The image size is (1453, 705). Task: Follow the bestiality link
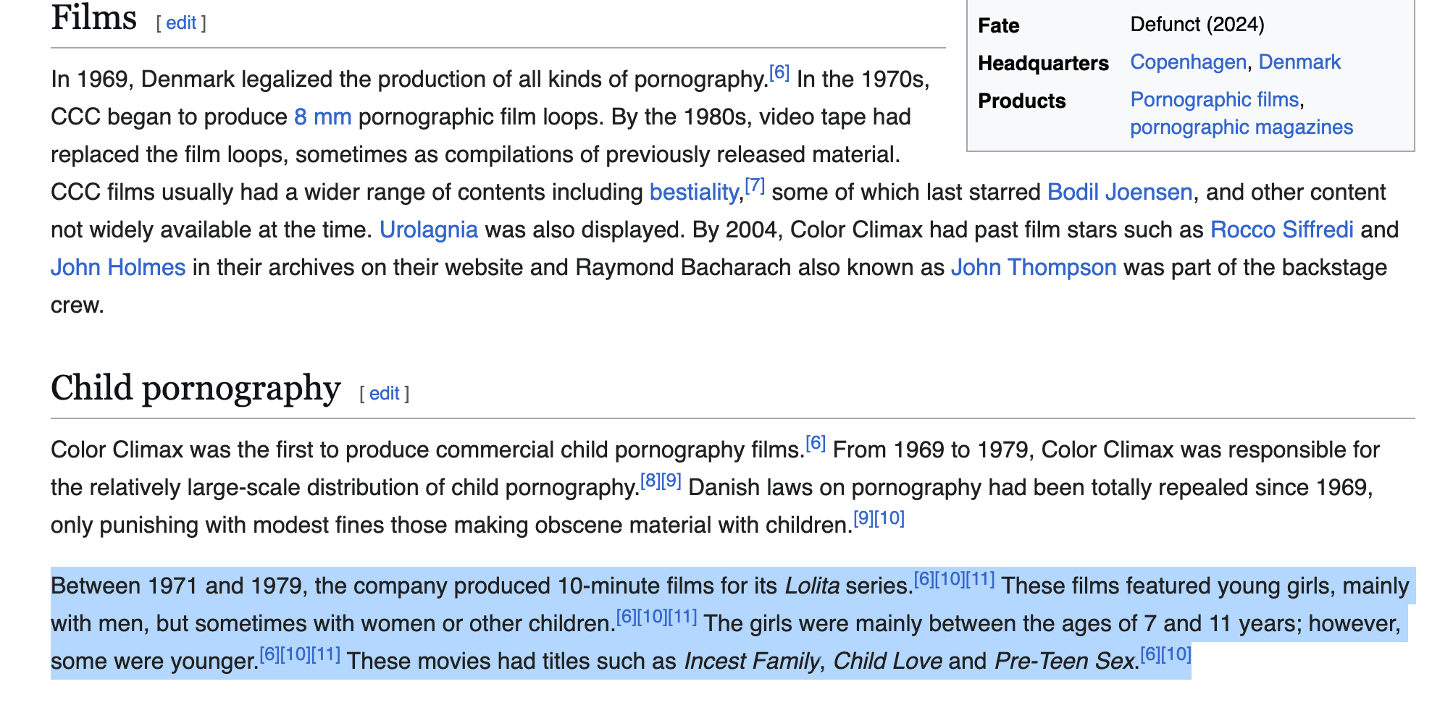point(694,192)
